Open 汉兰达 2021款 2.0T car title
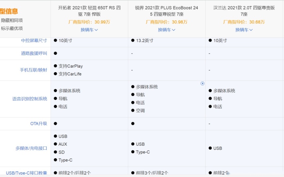This screenshot has width=284, height=177. tap(244, 11)
